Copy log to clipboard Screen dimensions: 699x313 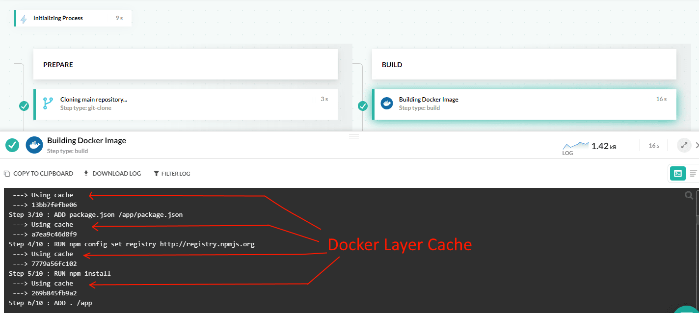(x=38, y=174)
